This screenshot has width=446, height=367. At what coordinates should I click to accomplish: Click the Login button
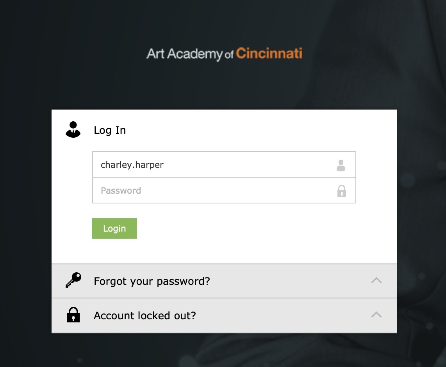pyautogui.click(x=114, y=228)
